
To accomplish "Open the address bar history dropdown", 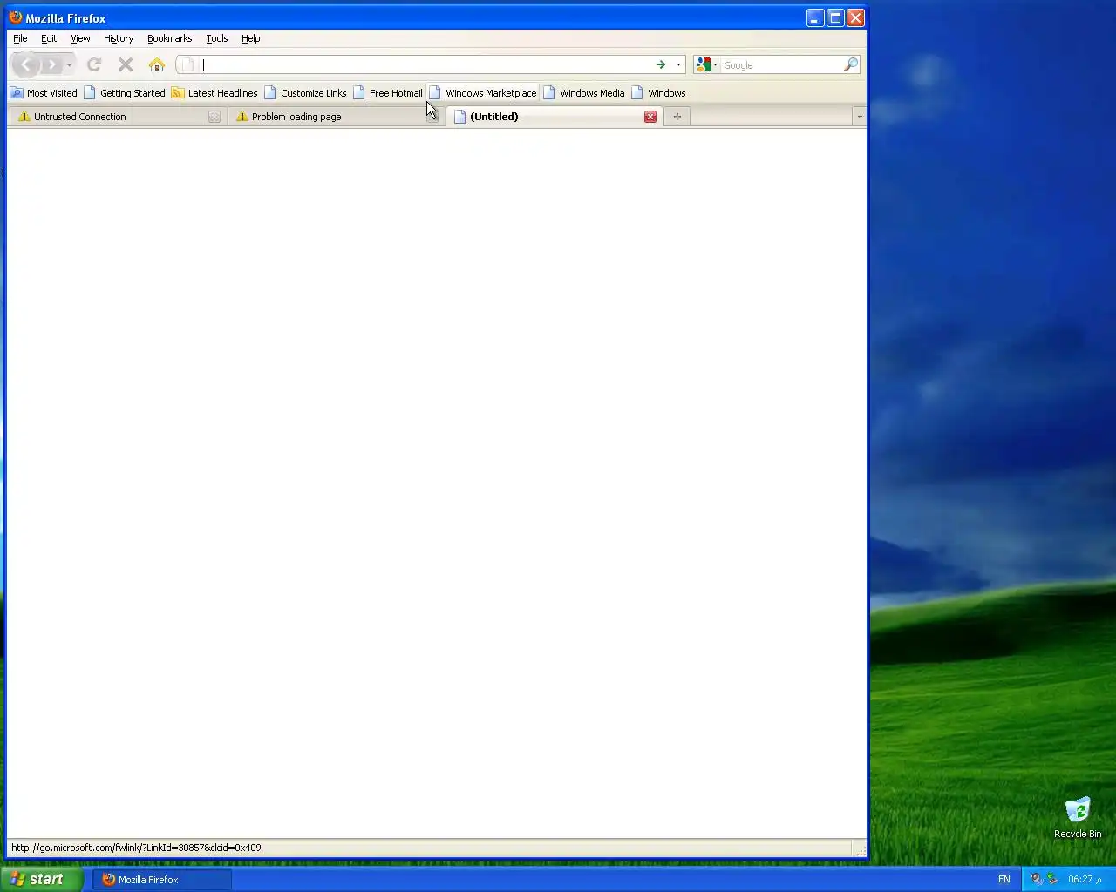I will [x=678, y=64].
